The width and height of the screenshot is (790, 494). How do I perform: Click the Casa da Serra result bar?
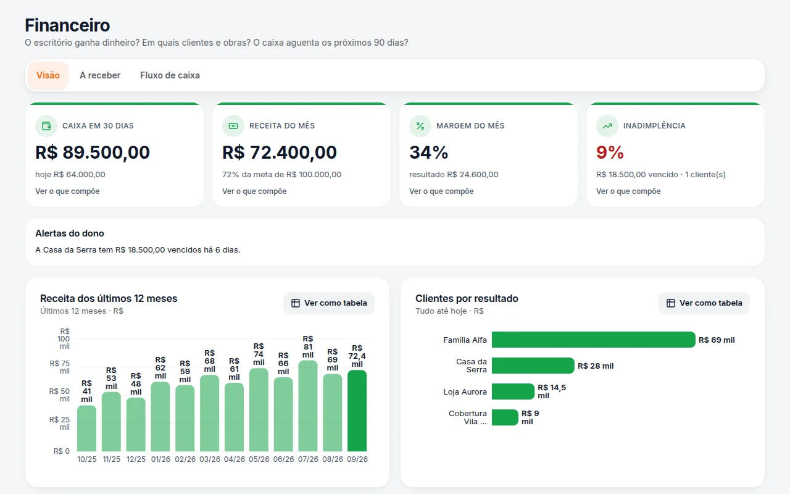pyautogui.click(x=533, y=366)
